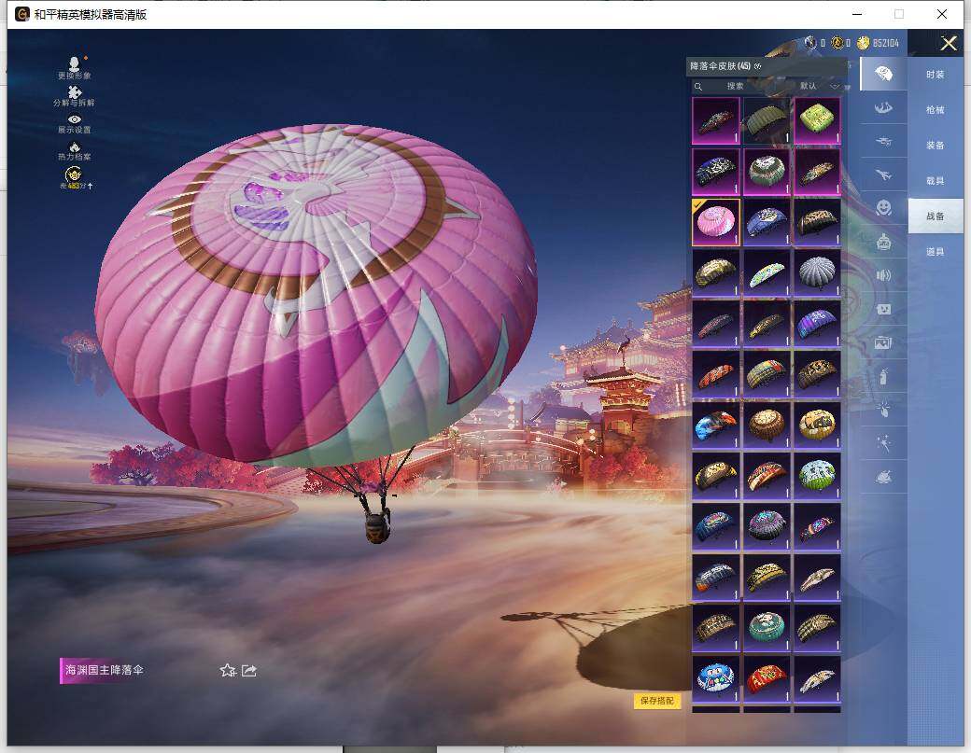Select the blue penguin face parachute skin
Screen dimensions: 971x753
716,678
